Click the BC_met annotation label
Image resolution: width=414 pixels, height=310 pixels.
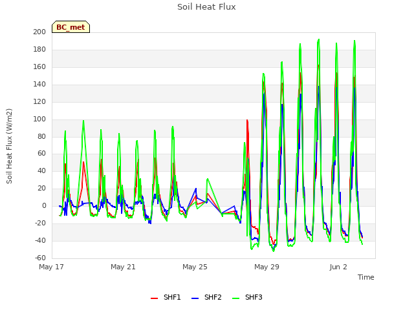click(x=71, y=27)
